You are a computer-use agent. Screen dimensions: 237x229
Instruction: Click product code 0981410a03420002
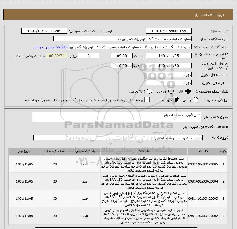[203, 216]
